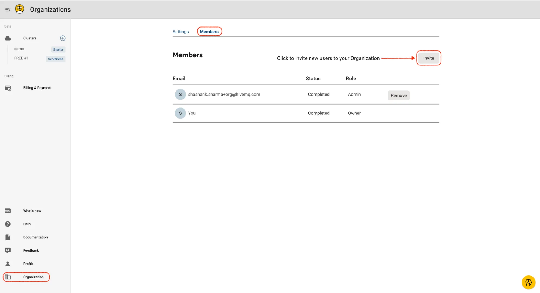Click the Role column header
540x293 pixels.
(351, 78)
